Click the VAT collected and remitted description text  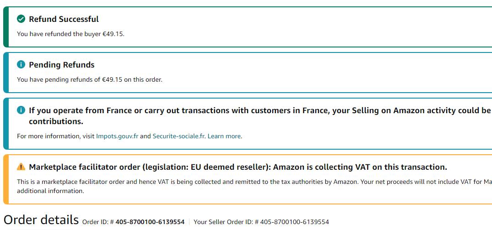[x=229, y=182]
